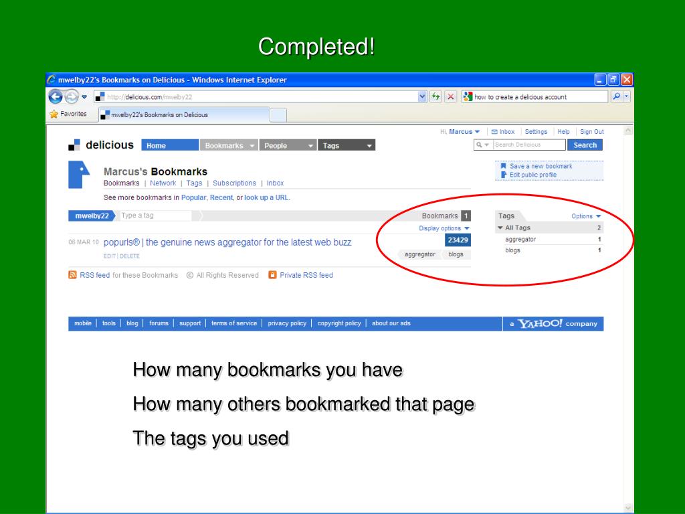Open the mobile footer link
Screen dimensions: 685x514
click(x=82, y=323)
